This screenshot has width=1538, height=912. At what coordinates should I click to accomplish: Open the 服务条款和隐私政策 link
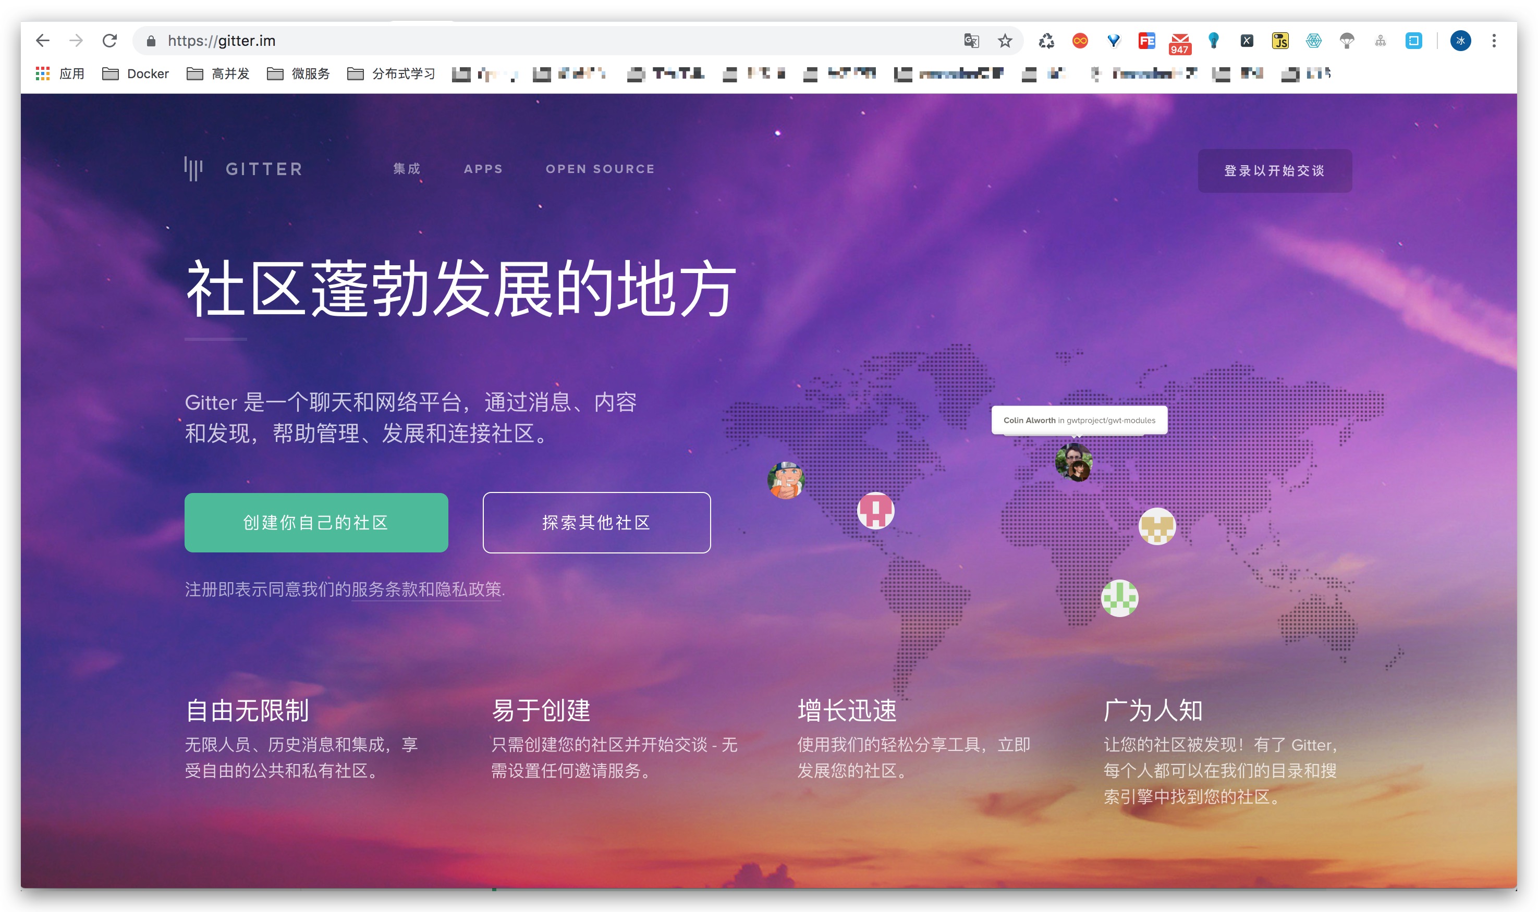pyautogui.click(x=426, y=589)
